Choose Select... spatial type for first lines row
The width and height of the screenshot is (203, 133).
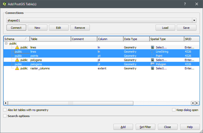[161, 47]
